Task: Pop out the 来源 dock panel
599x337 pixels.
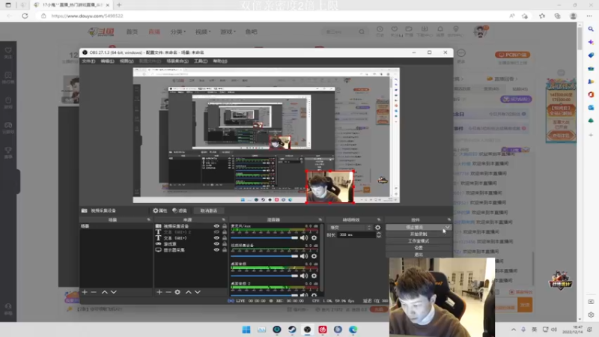Action: pyautogui.click(x=224, y=219)
